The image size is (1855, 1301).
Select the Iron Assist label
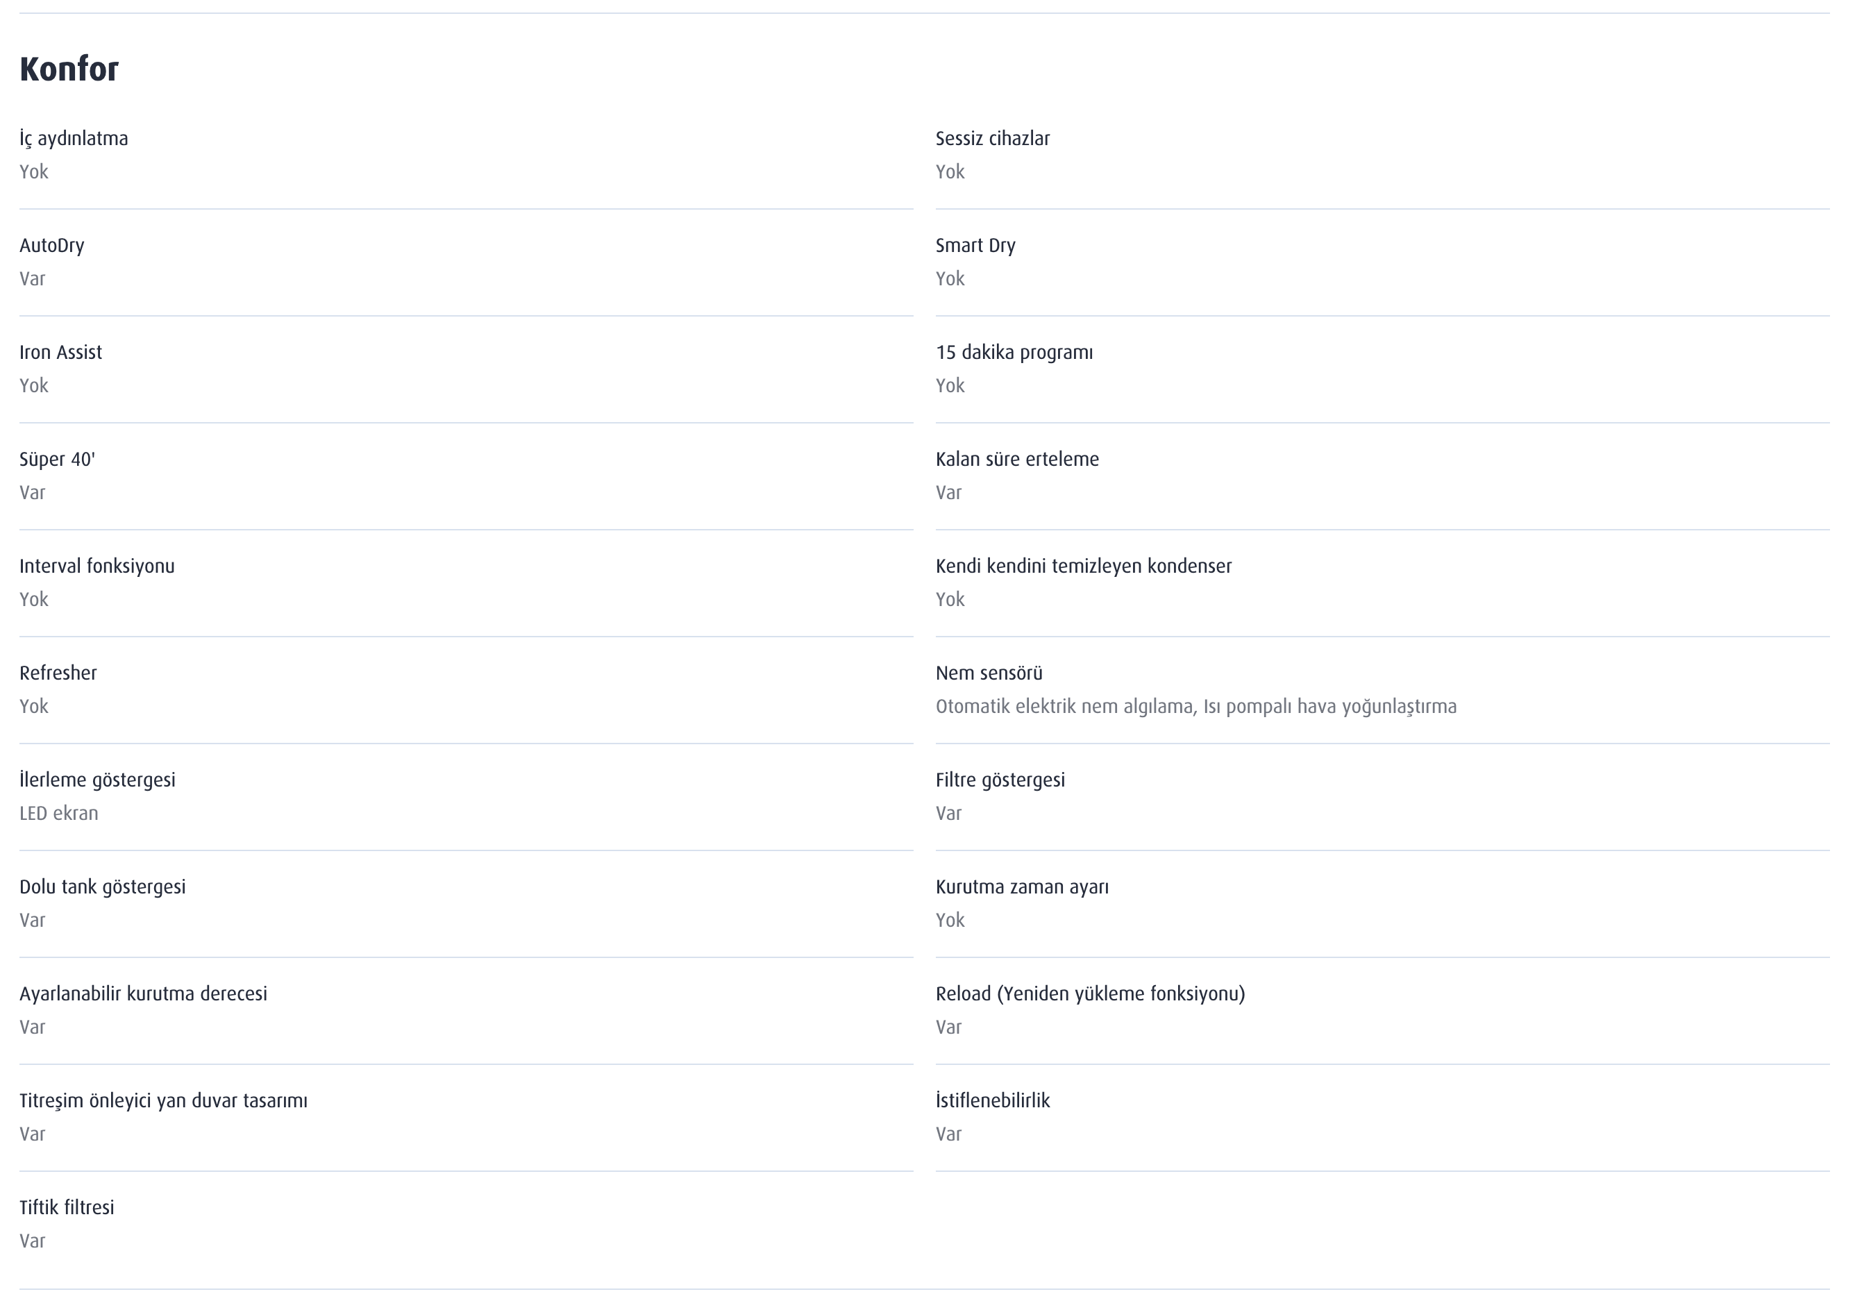coord(60,352)
